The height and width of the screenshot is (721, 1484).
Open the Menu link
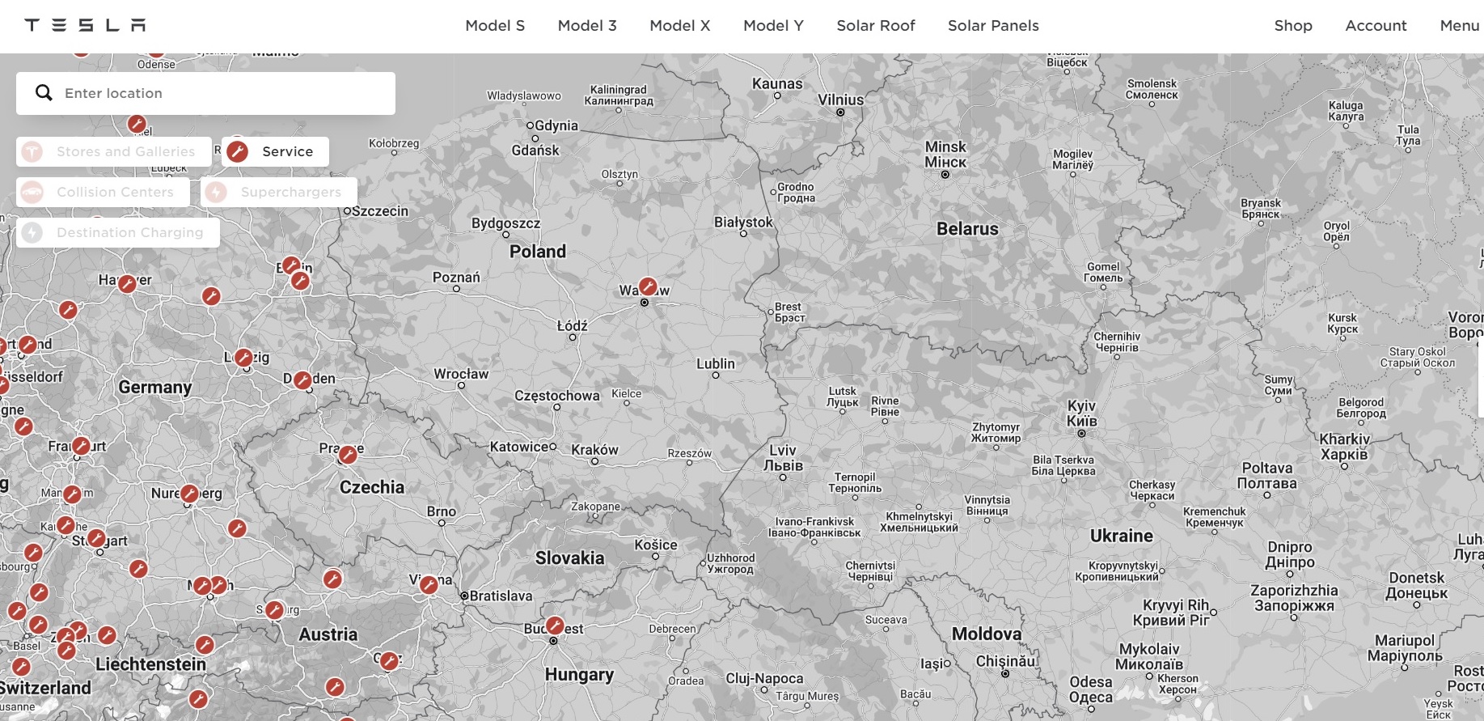click(1460, 25)
